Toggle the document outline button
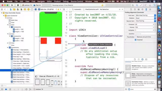 click(36, 76)
